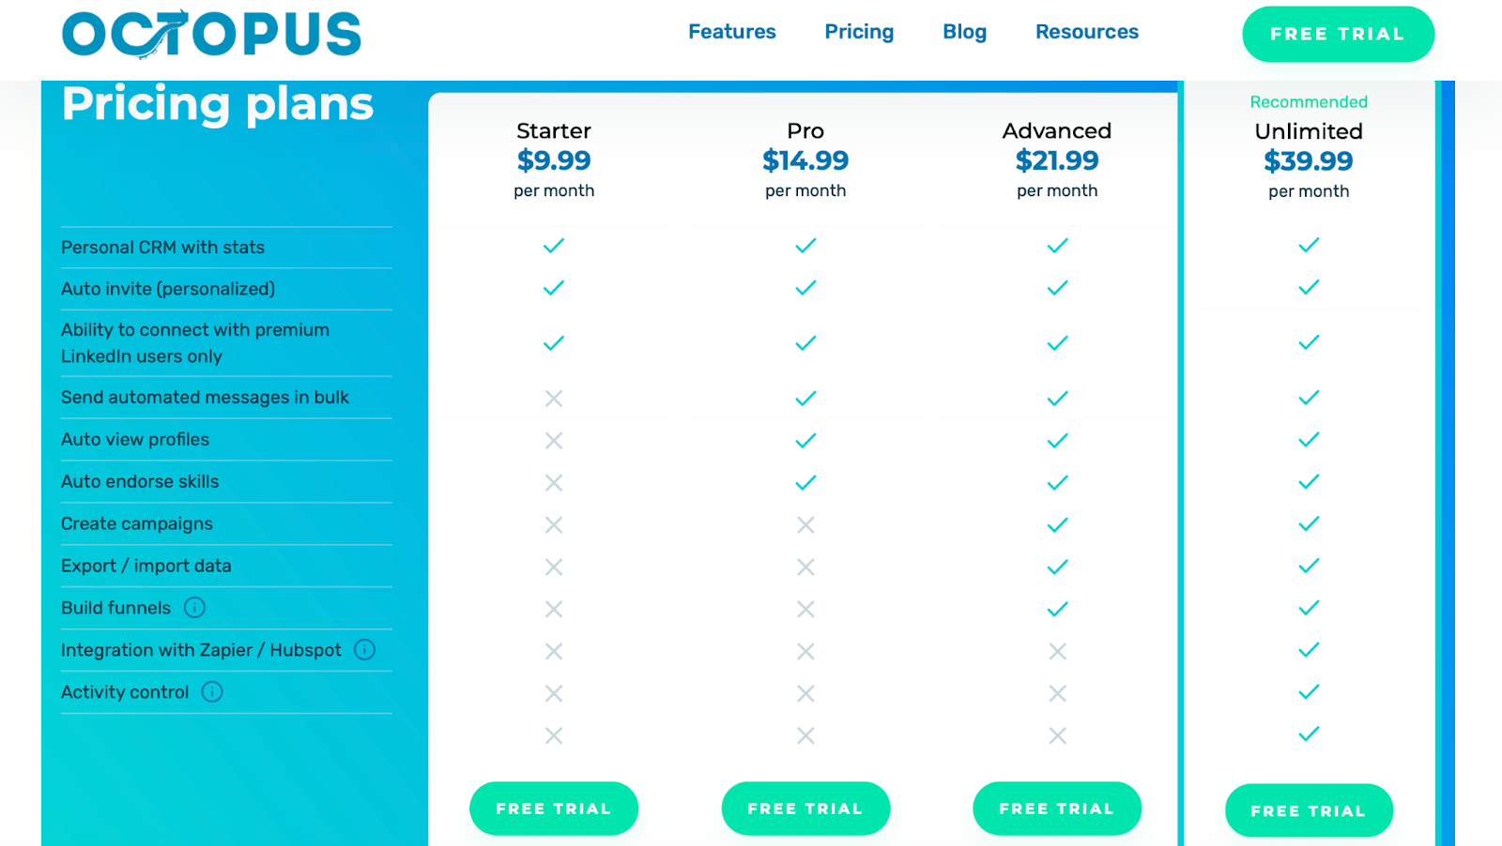The height and width of the screenshot is (846, 1502).
Task: Start a free trial for the Starter plan
Action: (x=554, y=808)
